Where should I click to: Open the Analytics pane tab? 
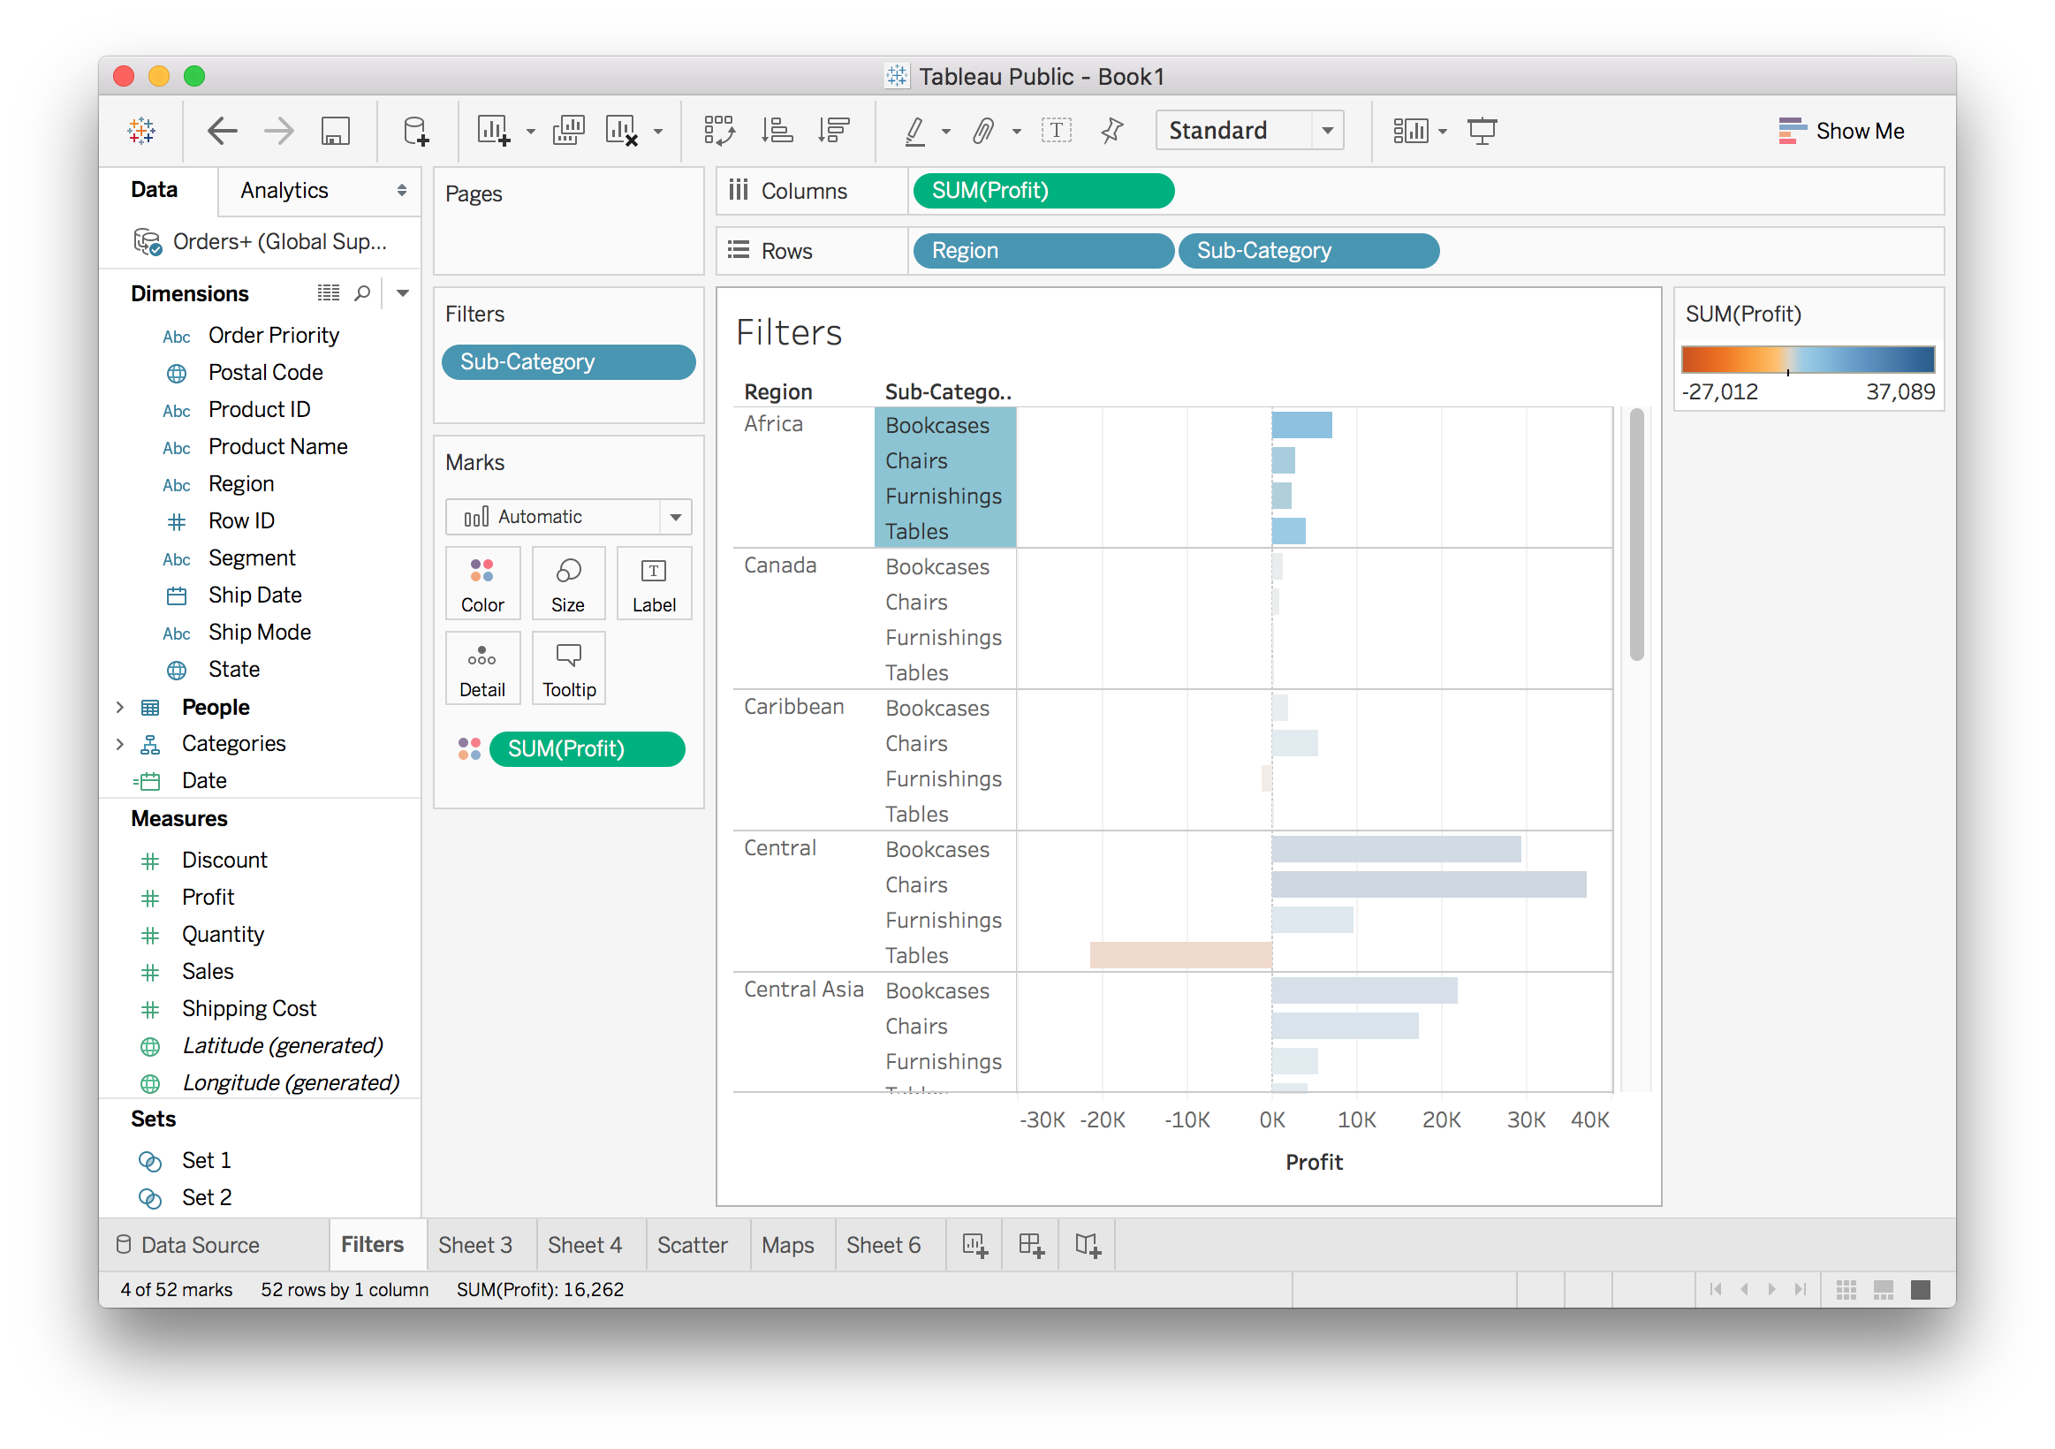284,191
